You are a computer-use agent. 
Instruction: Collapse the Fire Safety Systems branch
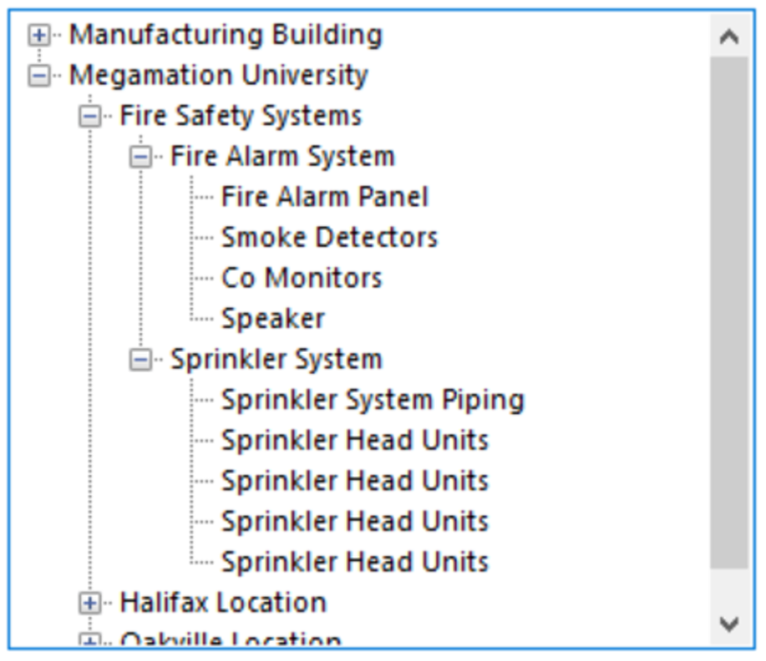(90, 117)
